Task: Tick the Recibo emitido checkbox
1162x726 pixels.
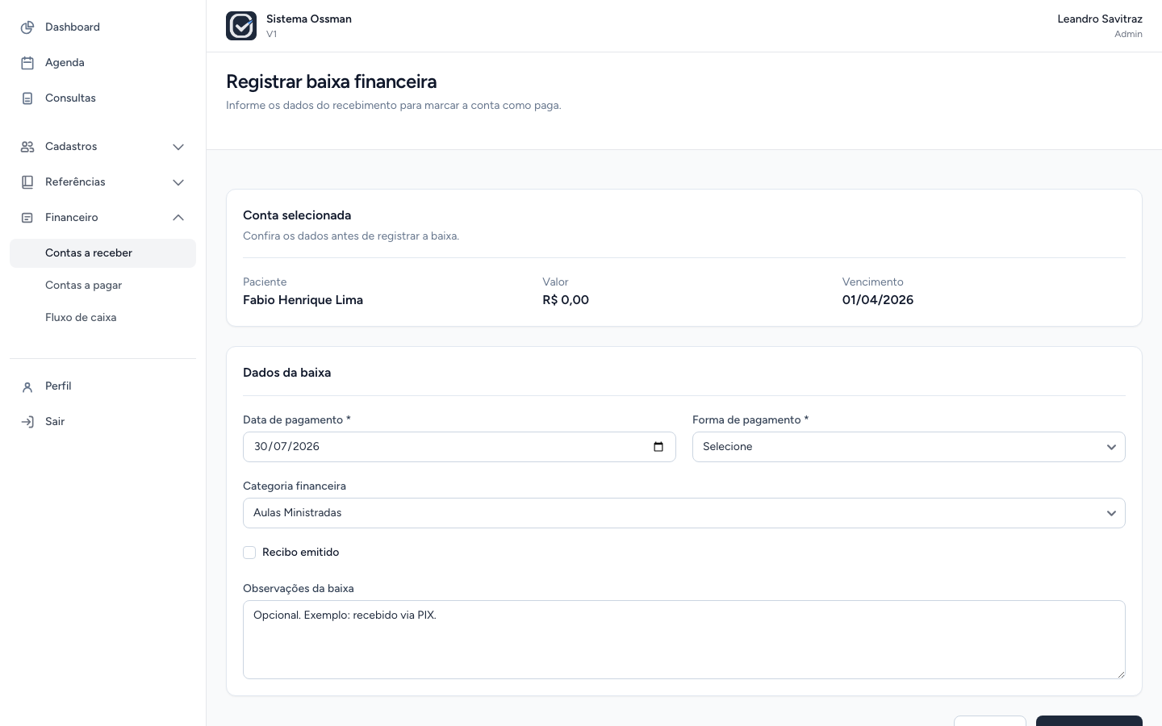Action: (x=249, y=553)
